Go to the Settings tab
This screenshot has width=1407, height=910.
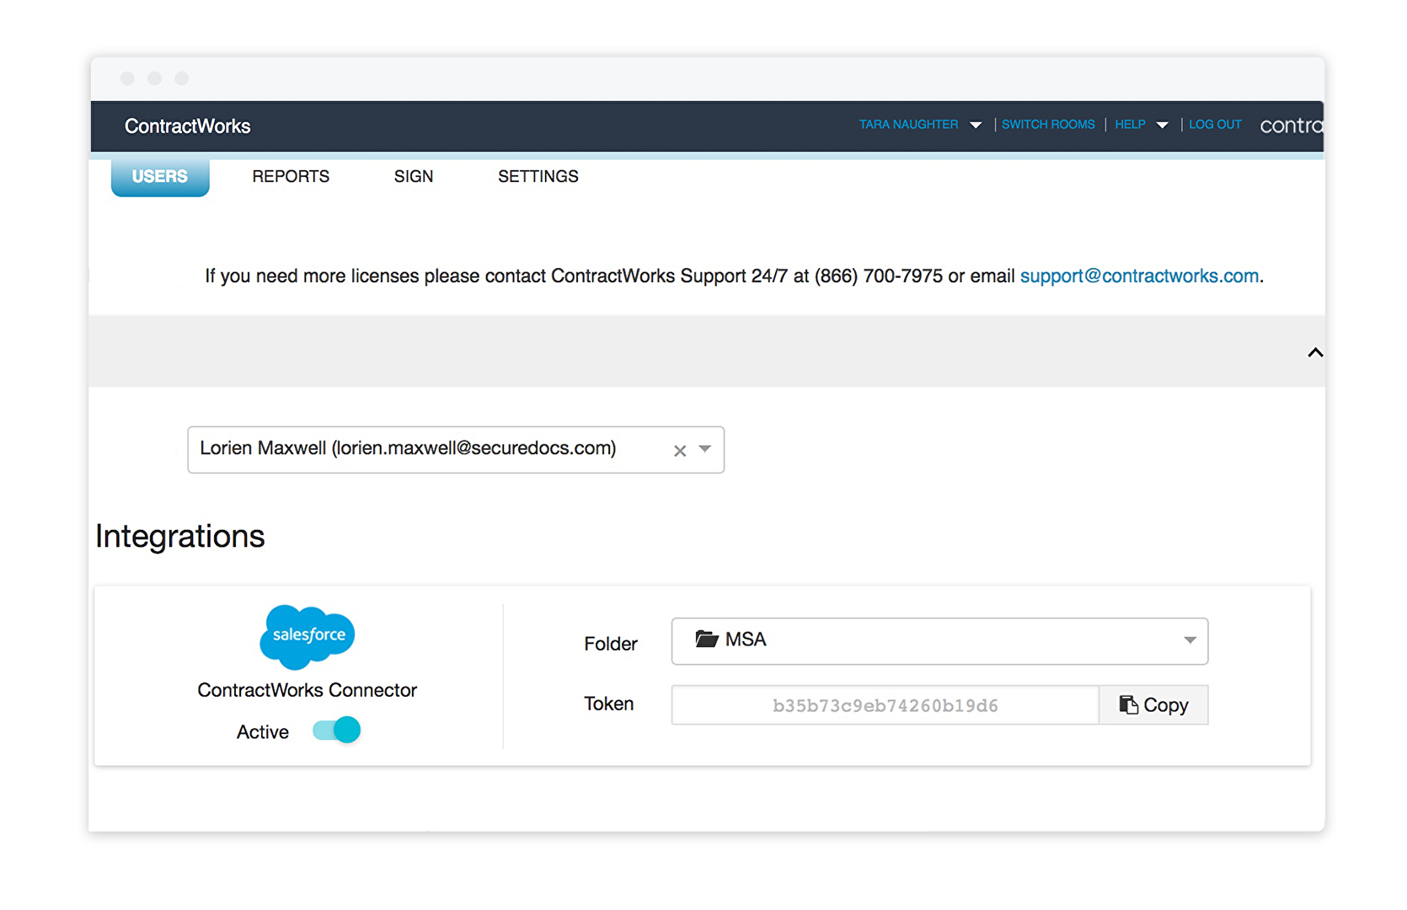[538, 176]
